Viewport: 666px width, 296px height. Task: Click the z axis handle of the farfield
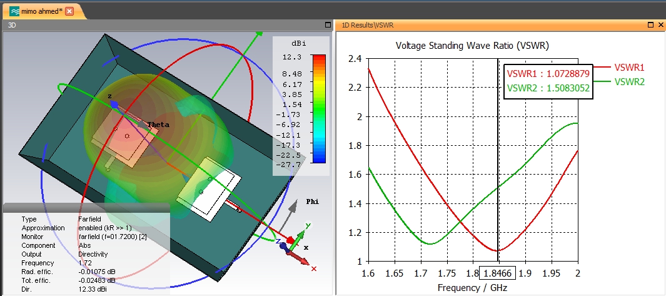click(113, 105)
